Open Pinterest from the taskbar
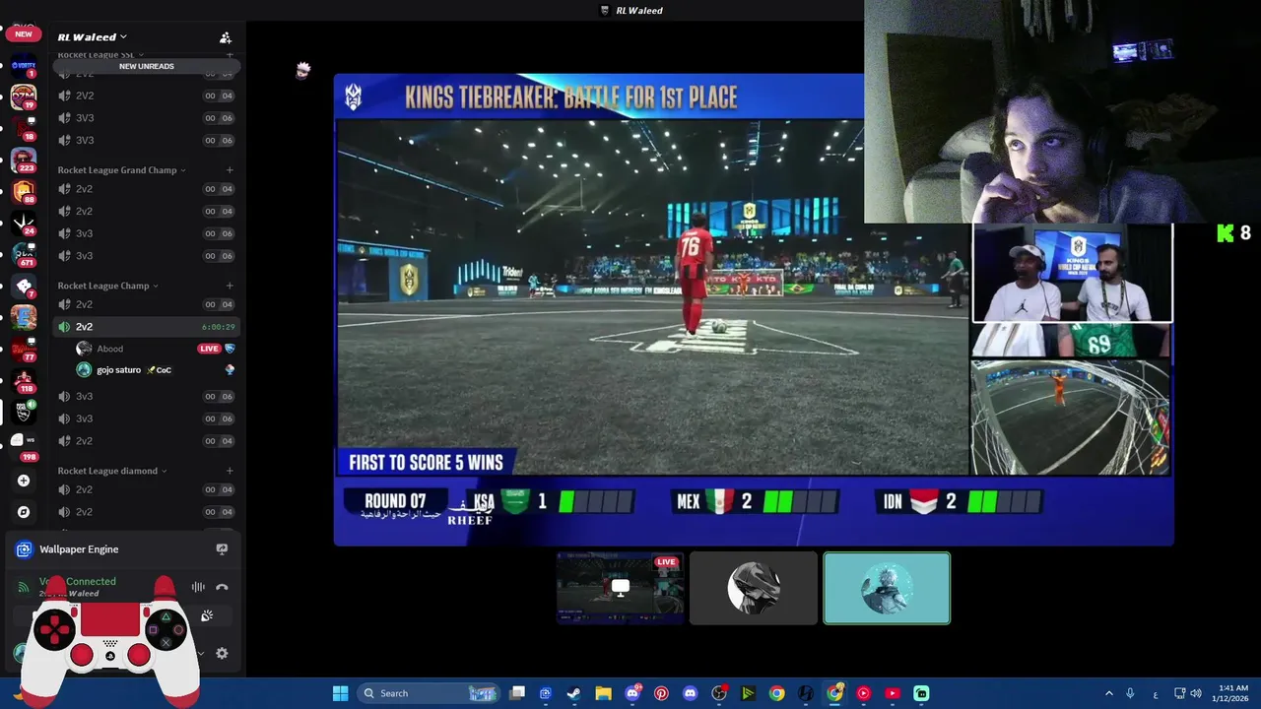Screen dimensions: 1261x709 point(661,693)
